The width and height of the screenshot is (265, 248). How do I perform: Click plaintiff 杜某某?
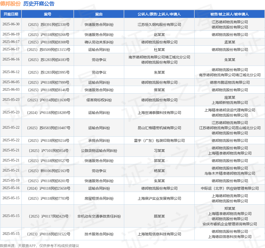(x=159, y=50)
